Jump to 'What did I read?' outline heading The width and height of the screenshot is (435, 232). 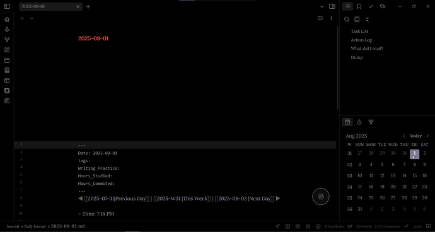(367, 48)
